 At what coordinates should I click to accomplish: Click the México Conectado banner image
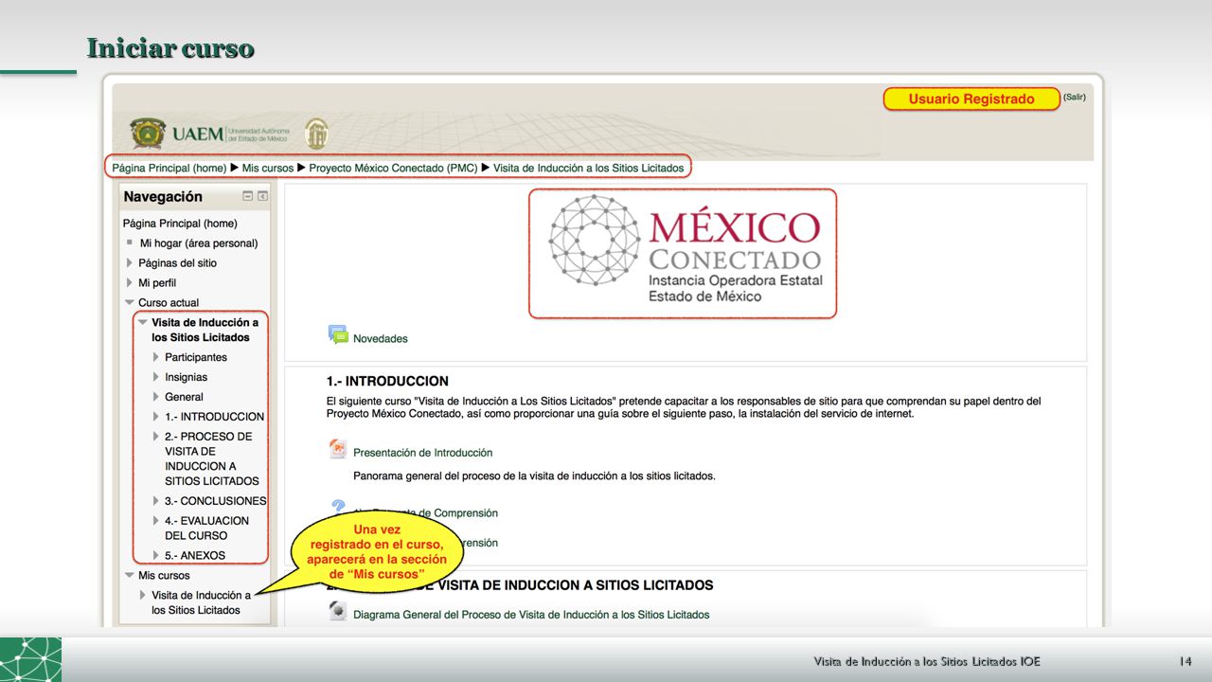tap(683, 253)
